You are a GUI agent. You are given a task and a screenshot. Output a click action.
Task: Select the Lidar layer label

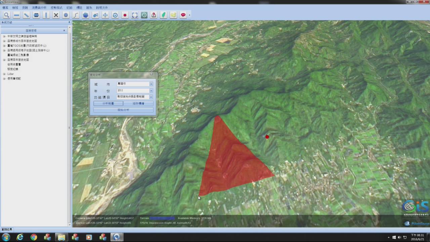click(10, 74)
